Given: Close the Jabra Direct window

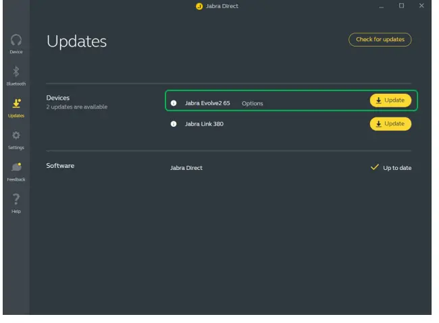Looking at the screenshot, I should [x=421, y=5].
